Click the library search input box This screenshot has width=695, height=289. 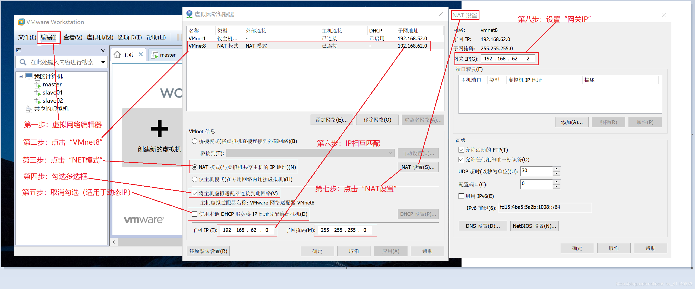(62, 62)
